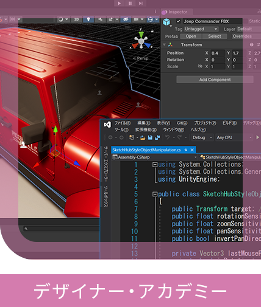Viewport: 261px width, 307px height.
Task: Click the green Y move handle arrow on jeep
Action: [55, 129]
